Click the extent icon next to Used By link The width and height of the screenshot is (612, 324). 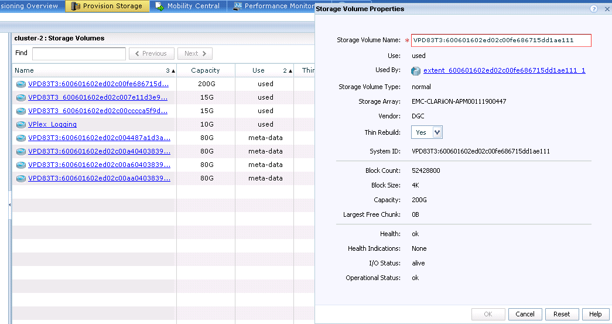(x=416, y=71)
